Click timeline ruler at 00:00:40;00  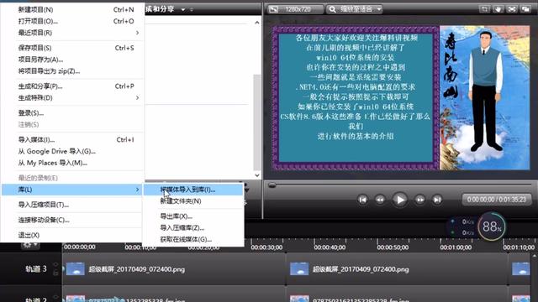pos(330,247)
